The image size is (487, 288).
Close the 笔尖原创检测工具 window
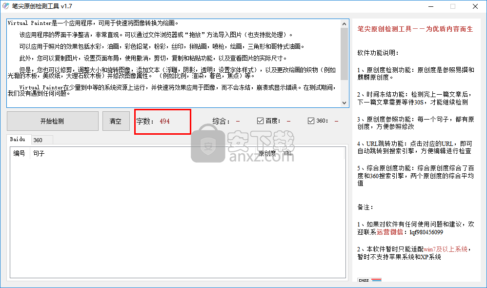click(x=475, y=6)
